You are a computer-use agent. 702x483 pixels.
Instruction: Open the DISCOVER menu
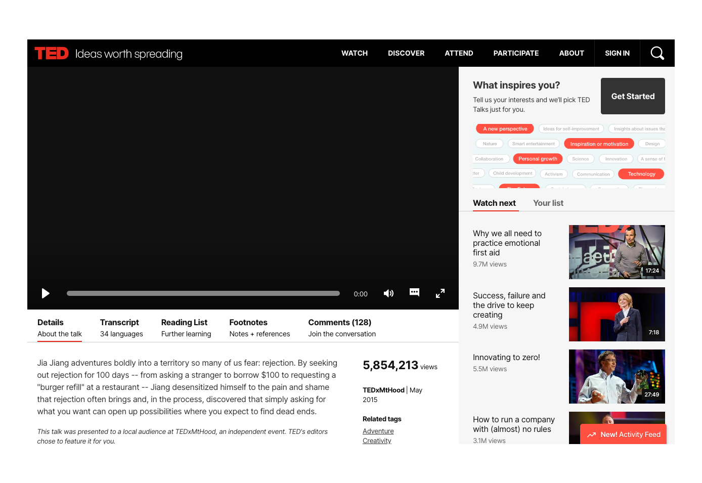pos(406,53)
